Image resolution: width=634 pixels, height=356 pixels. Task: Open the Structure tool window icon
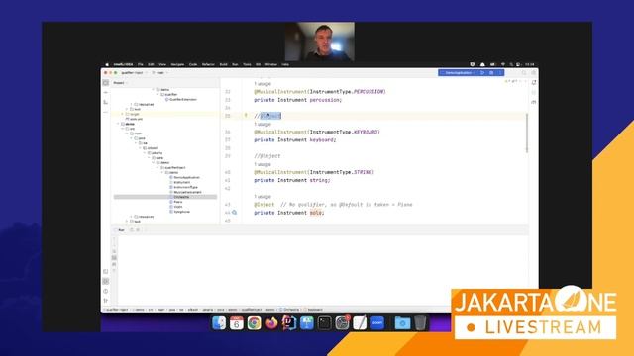106,102
